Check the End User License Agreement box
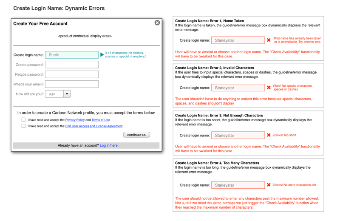 pos(23,126)
